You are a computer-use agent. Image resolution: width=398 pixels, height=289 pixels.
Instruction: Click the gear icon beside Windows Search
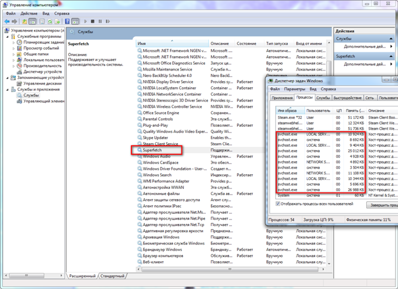point(140,175)
